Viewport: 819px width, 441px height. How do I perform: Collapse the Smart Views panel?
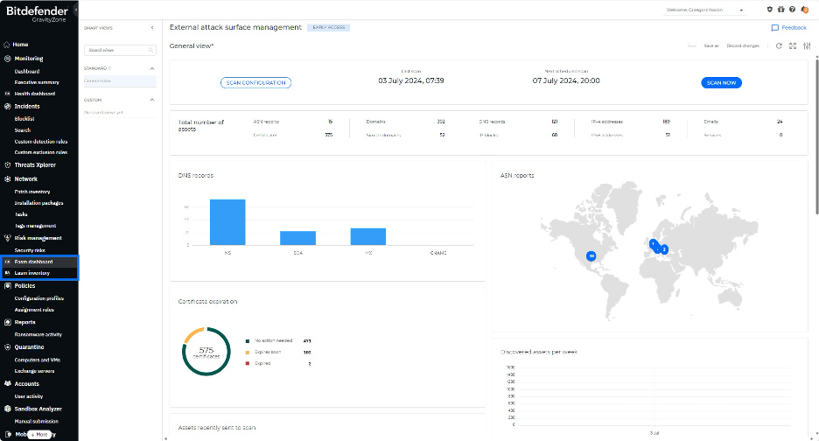152,28
